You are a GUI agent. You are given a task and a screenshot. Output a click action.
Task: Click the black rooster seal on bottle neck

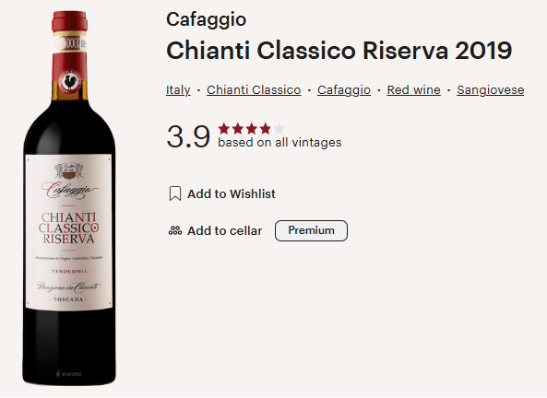tap(71, 82)
